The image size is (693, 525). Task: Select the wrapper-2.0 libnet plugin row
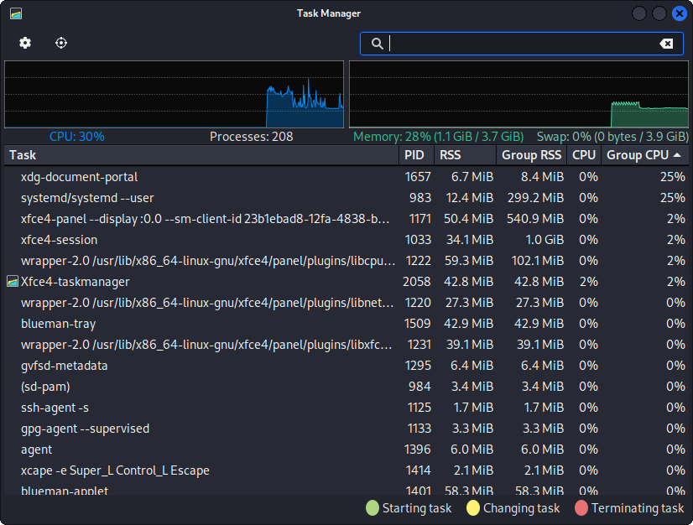(346, 303)
